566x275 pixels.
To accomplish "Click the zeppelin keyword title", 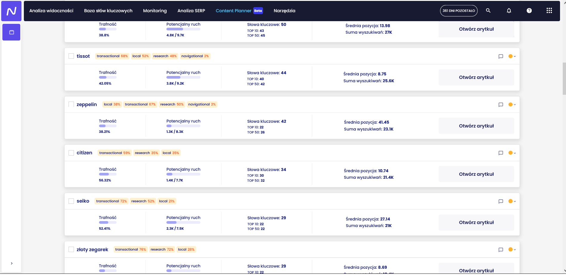I will (x=87, y=104).
